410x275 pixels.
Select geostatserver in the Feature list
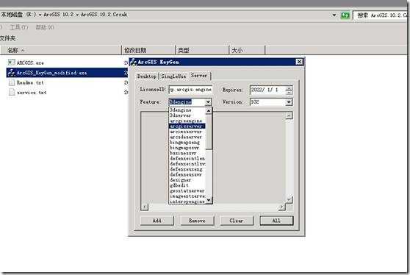(x=187, y=190)
